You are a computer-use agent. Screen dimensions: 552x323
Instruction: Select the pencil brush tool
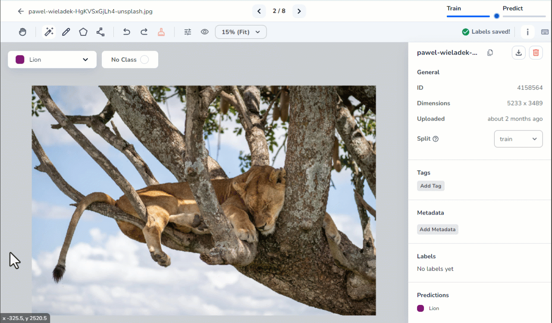[66, 32]
